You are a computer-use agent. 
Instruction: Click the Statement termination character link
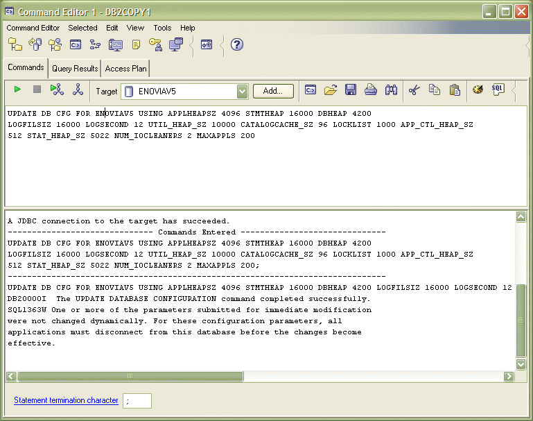[66, 400]
